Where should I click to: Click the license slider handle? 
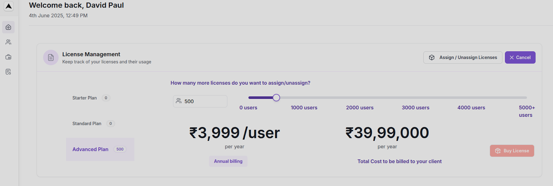click(276, 98)
